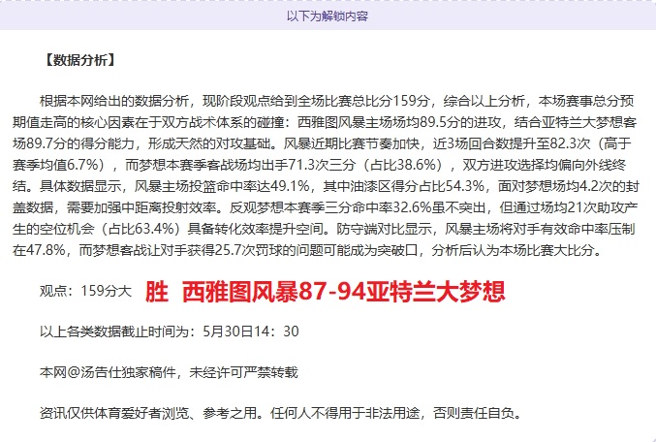Click the paragraph line starting 期值走高的核心因素
This screenshot has height=442, width=656.
click(x=325, y=122)
